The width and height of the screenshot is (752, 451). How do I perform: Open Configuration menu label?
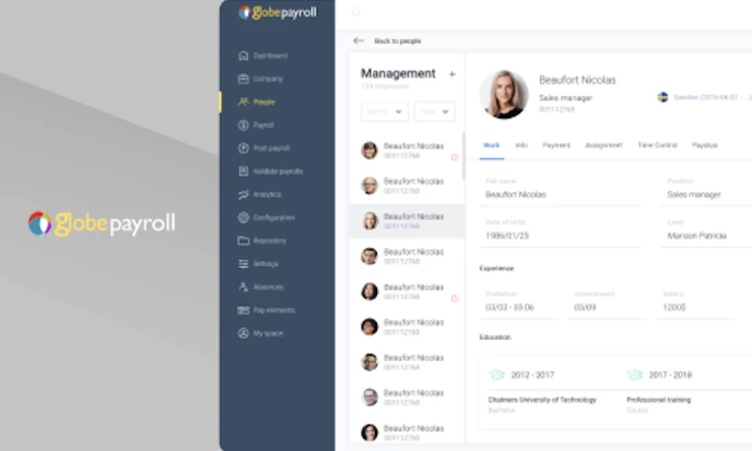(274, 218)
